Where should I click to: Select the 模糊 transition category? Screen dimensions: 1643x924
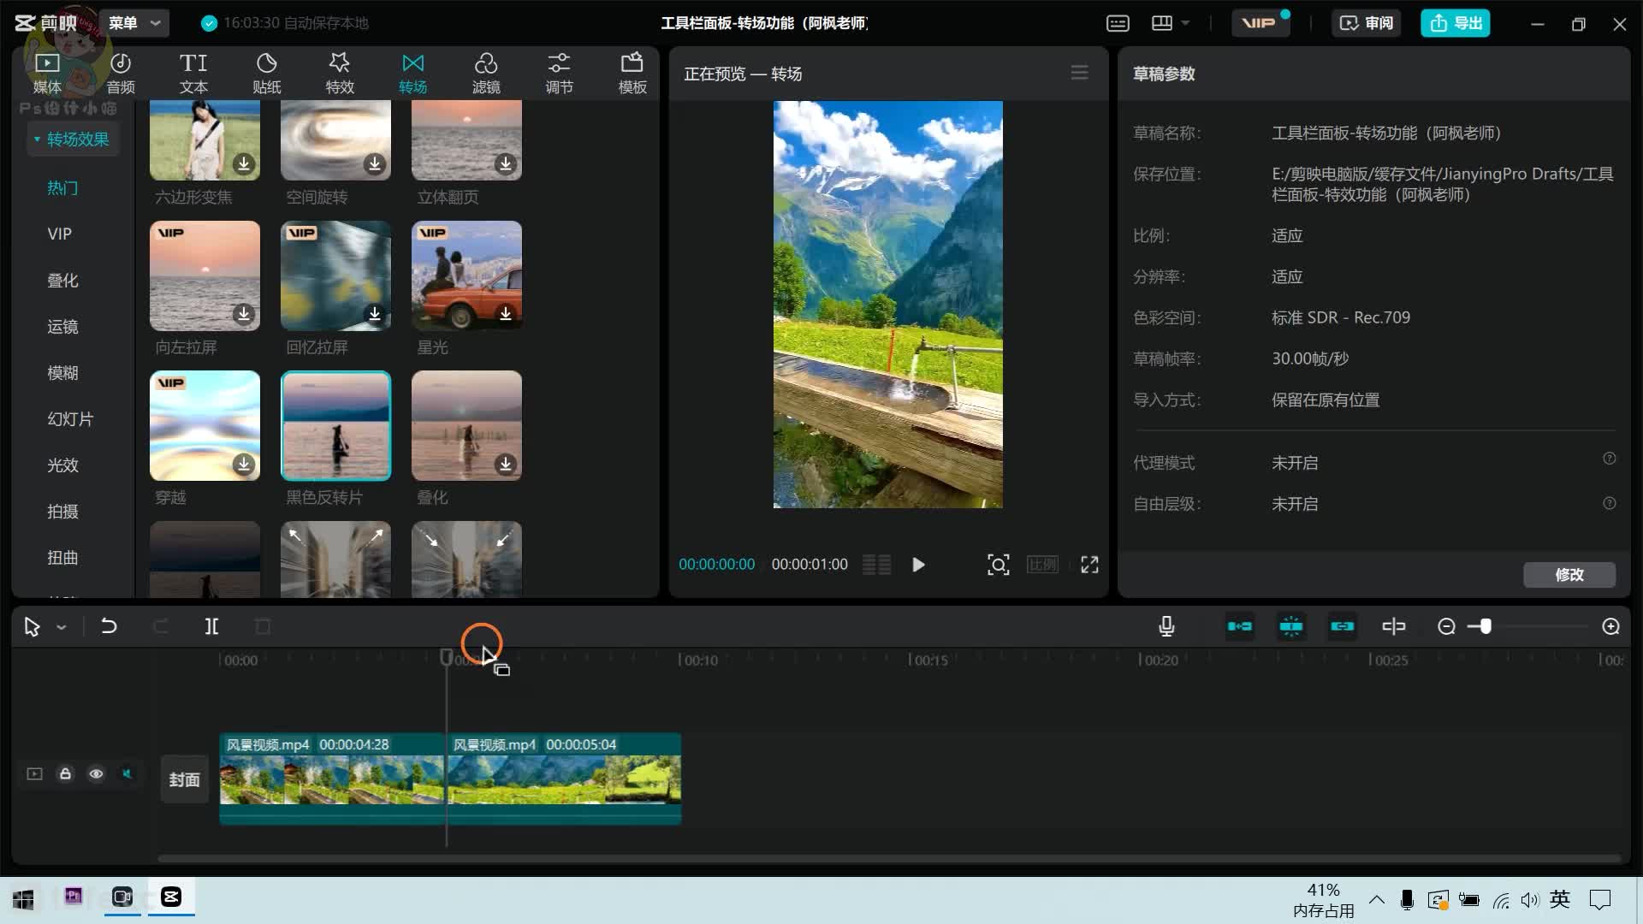point(62,372)
